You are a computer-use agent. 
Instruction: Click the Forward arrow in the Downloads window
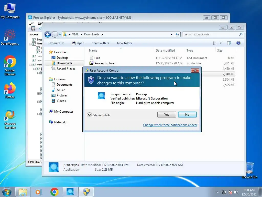pos(55,35)
